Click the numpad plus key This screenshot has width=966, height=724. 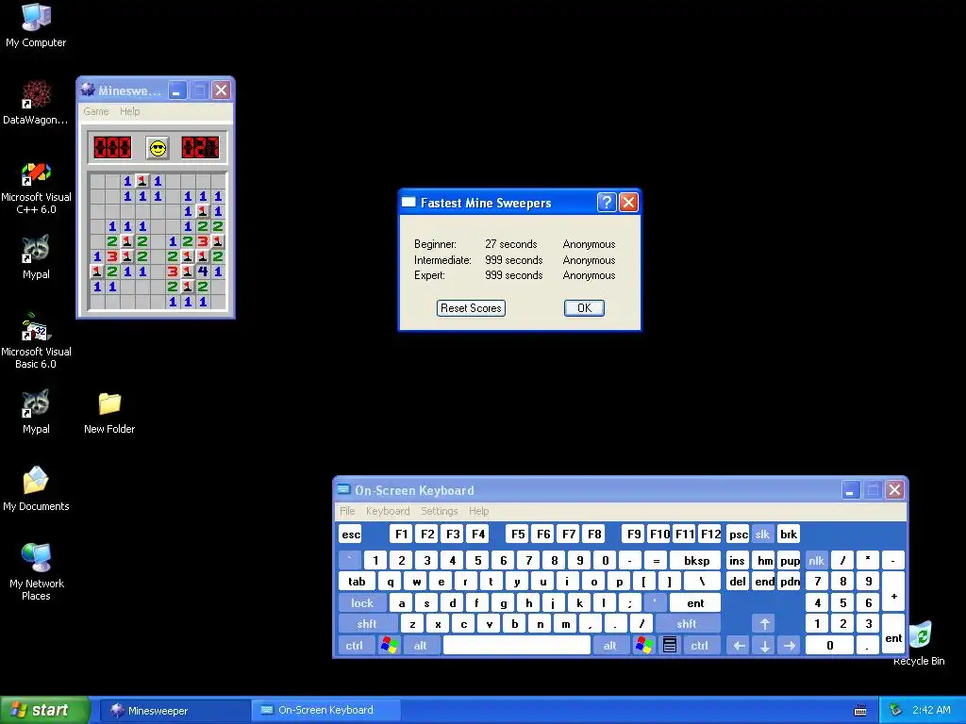[893, 592]
